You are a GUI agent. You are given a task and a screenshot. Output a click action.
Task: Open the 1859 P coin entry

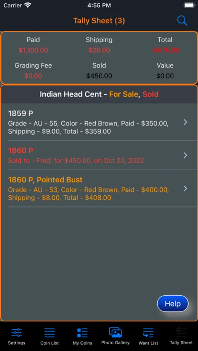99,122
